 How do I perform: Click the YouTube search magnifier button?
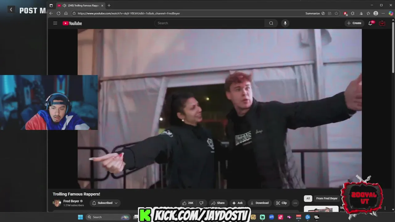[271, 23]
